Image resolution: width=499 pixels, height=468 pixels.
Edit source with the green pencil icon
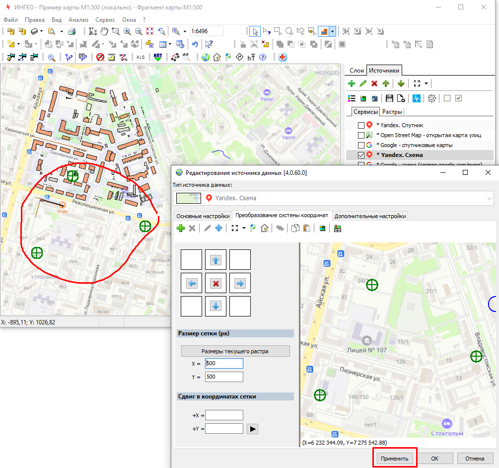363,84
